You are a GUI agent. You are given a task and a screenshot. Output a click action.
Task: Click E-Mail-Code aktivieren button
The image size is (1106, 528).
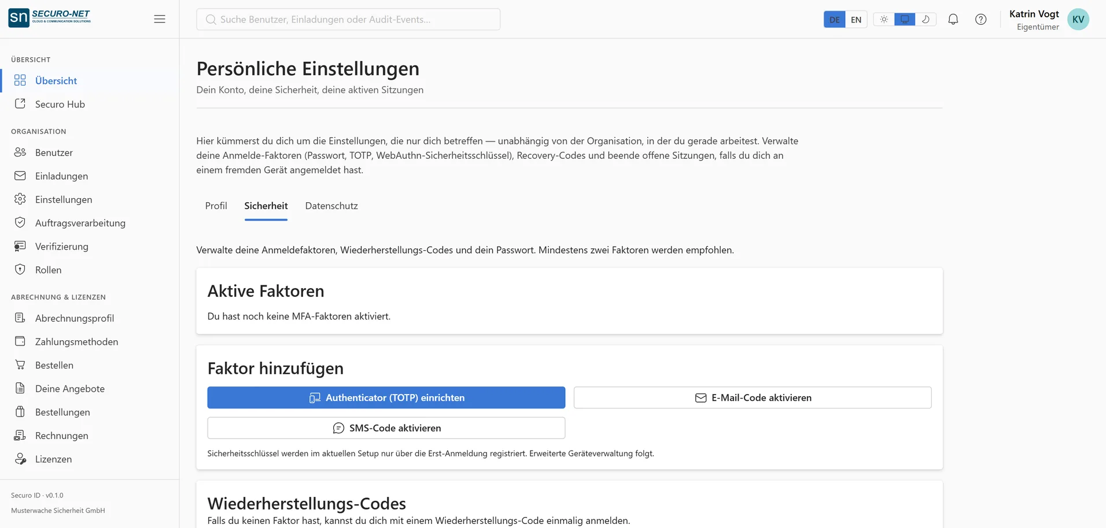pos(753,397)
